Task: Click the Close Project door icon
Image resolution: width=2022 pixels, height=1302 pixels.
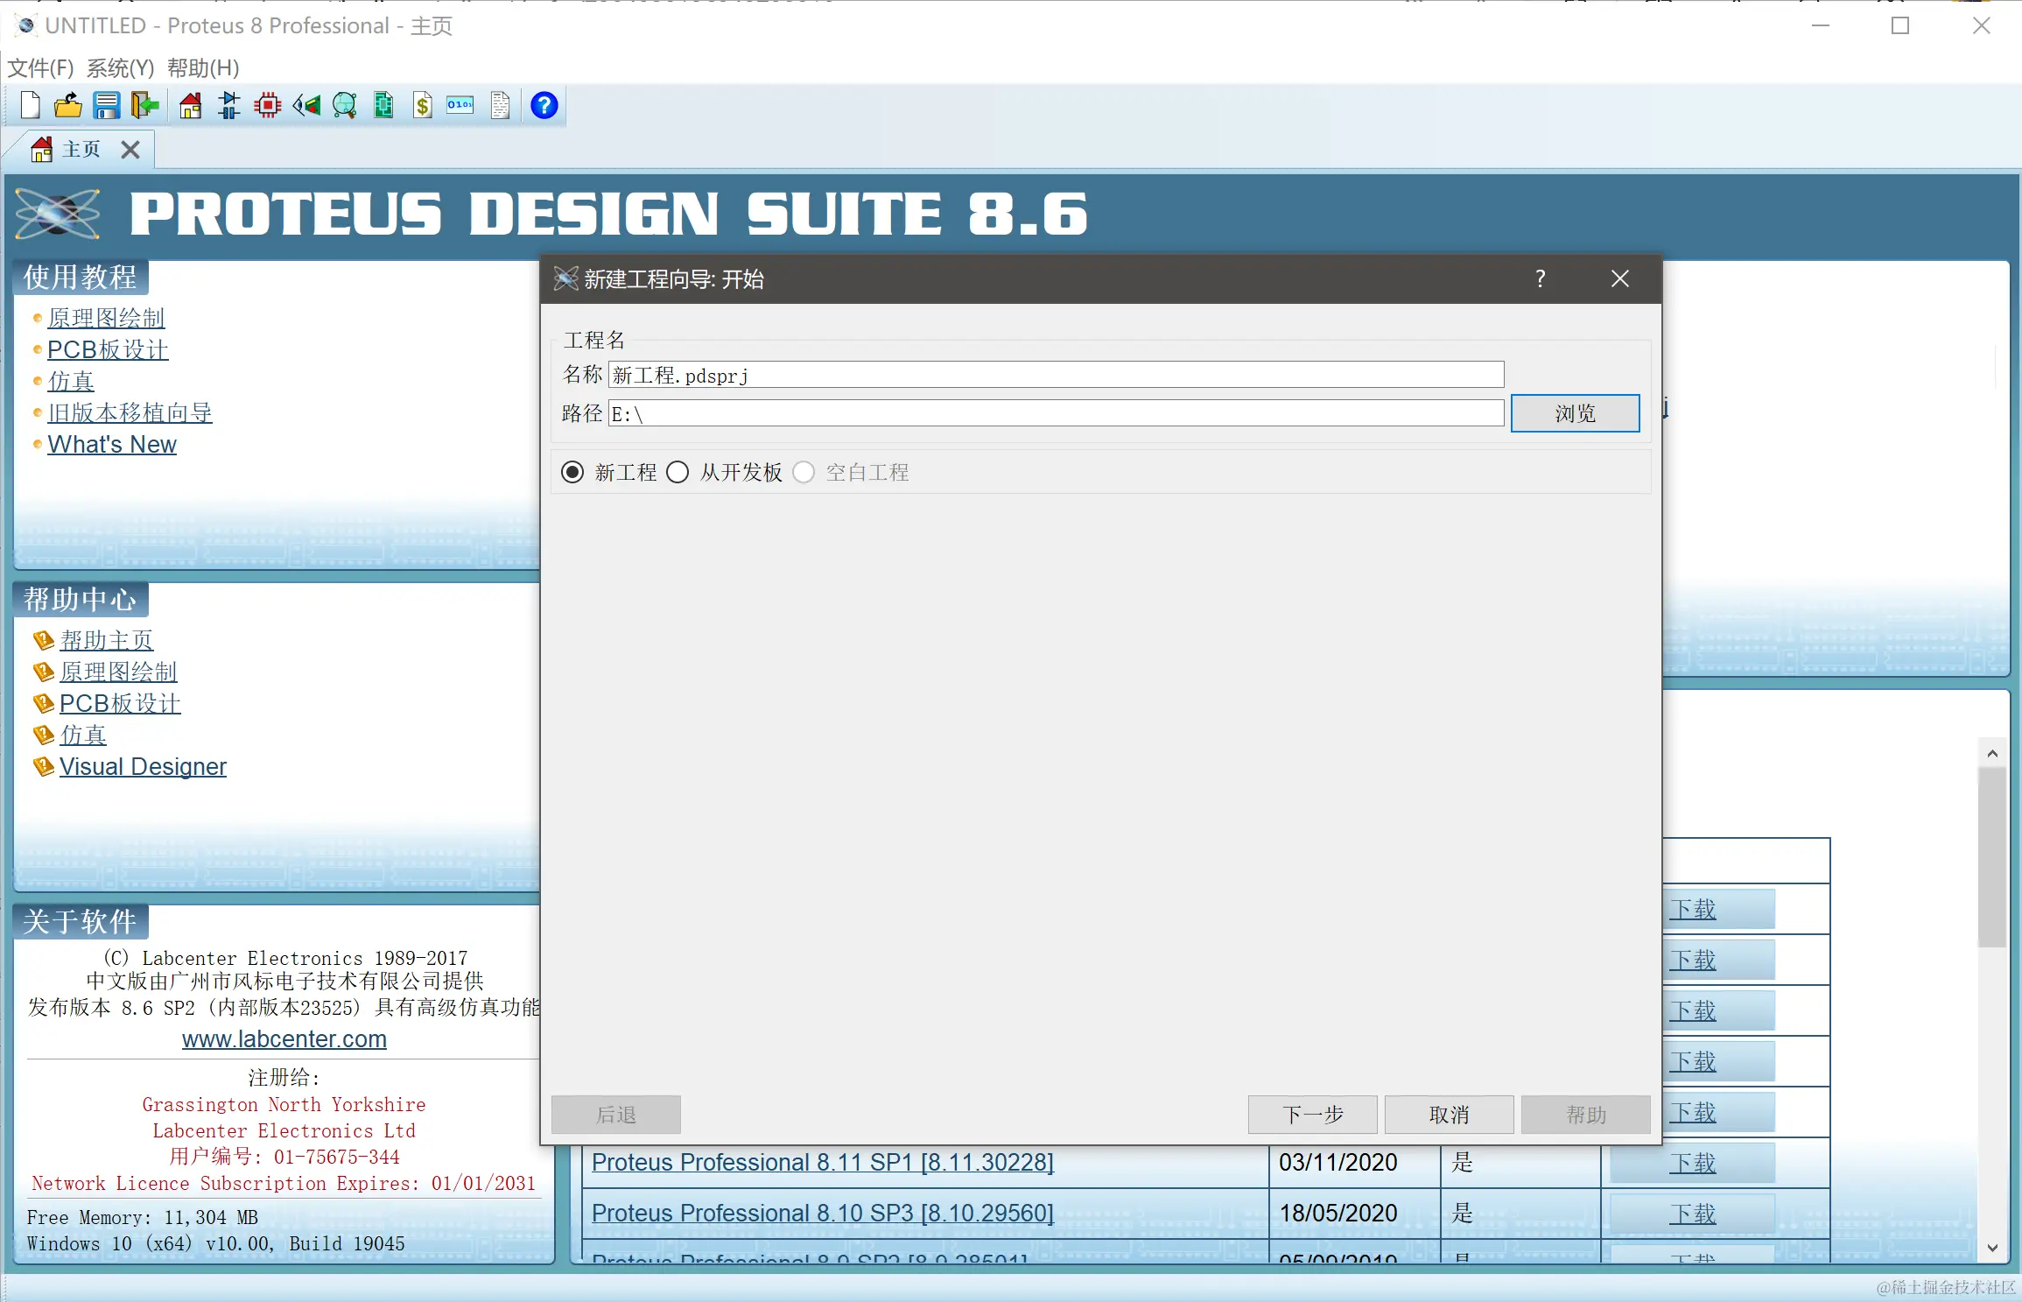Action: pos(144,106)
